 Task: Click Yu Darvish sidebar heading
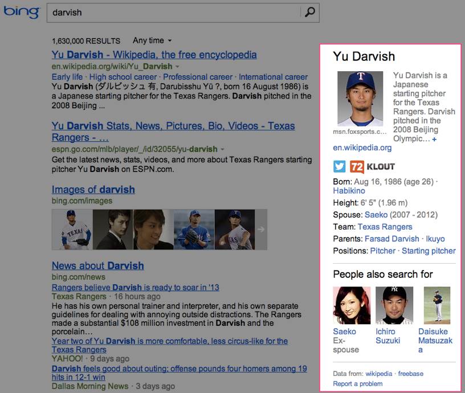[364, 56]
